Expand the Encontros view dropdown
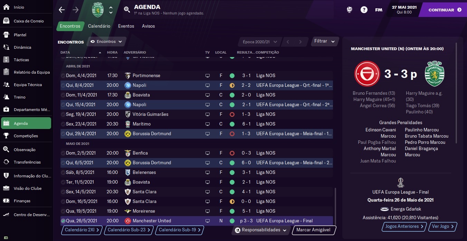The width and height of the screenshot is (467, 241). [106, 41]
